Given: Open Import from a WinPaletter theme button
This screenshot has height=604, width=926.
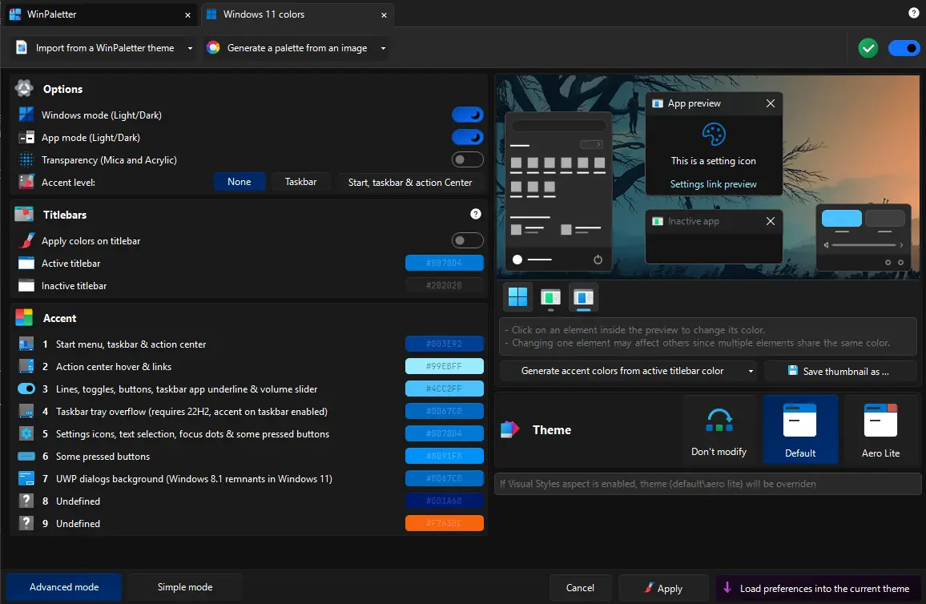Looking at the screenshot, I should click(x=96, y=48).
